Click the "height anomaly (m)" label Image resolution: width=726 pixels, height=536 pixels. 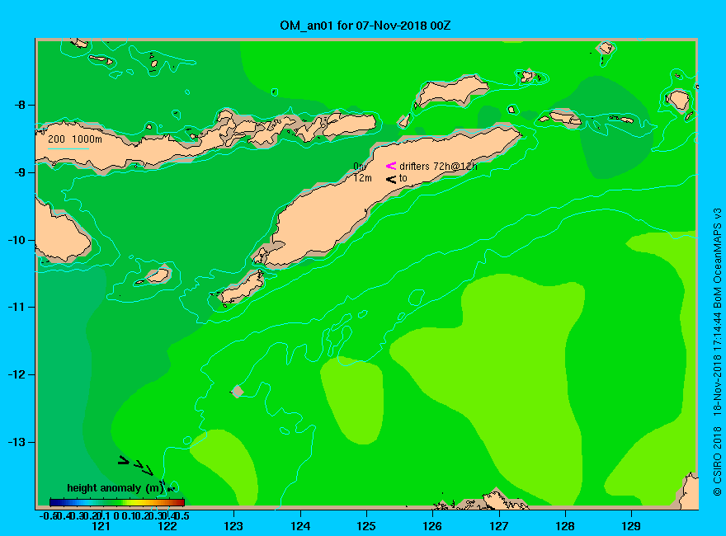115,488
